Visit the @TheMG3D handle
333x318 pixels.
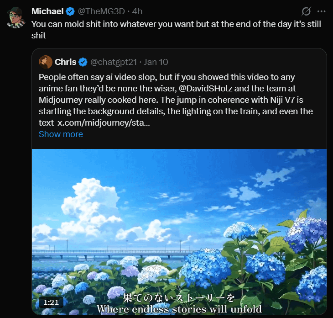point(102,11)
